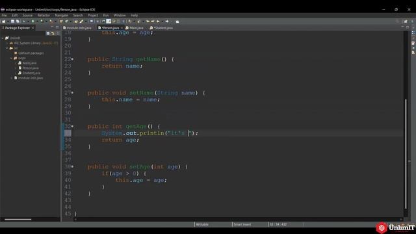Open the Refactor menu
416x234 pixels.
pos(44,16)
